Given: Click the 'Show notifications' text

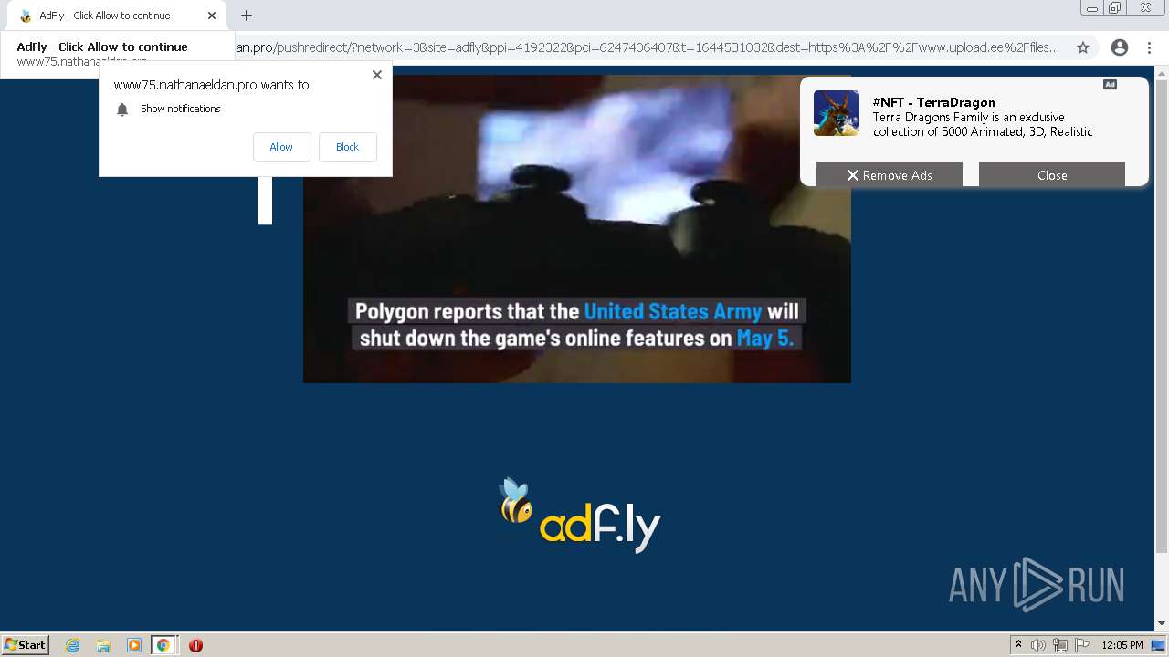Looking at the screenshot, I should (x=181, y=109).
